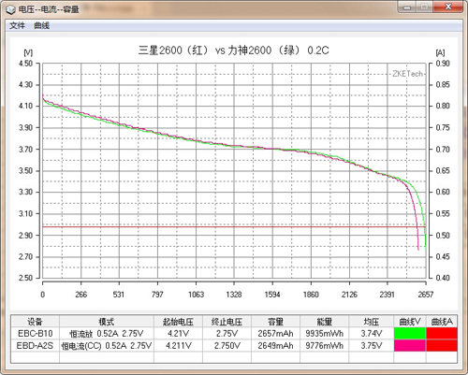This screenshot has width=468, height=375.
Task: Click the 容量 column header
Action: 275,322
